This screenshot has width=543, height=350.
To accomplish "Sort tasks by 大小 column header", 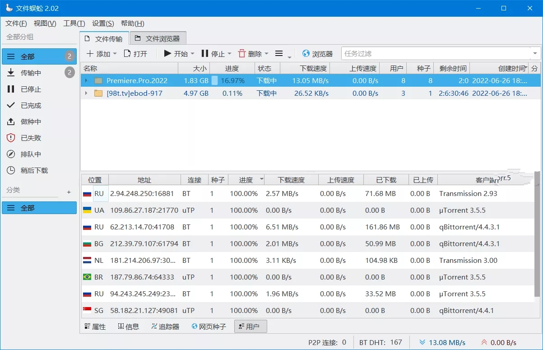I will coord(194,68).
